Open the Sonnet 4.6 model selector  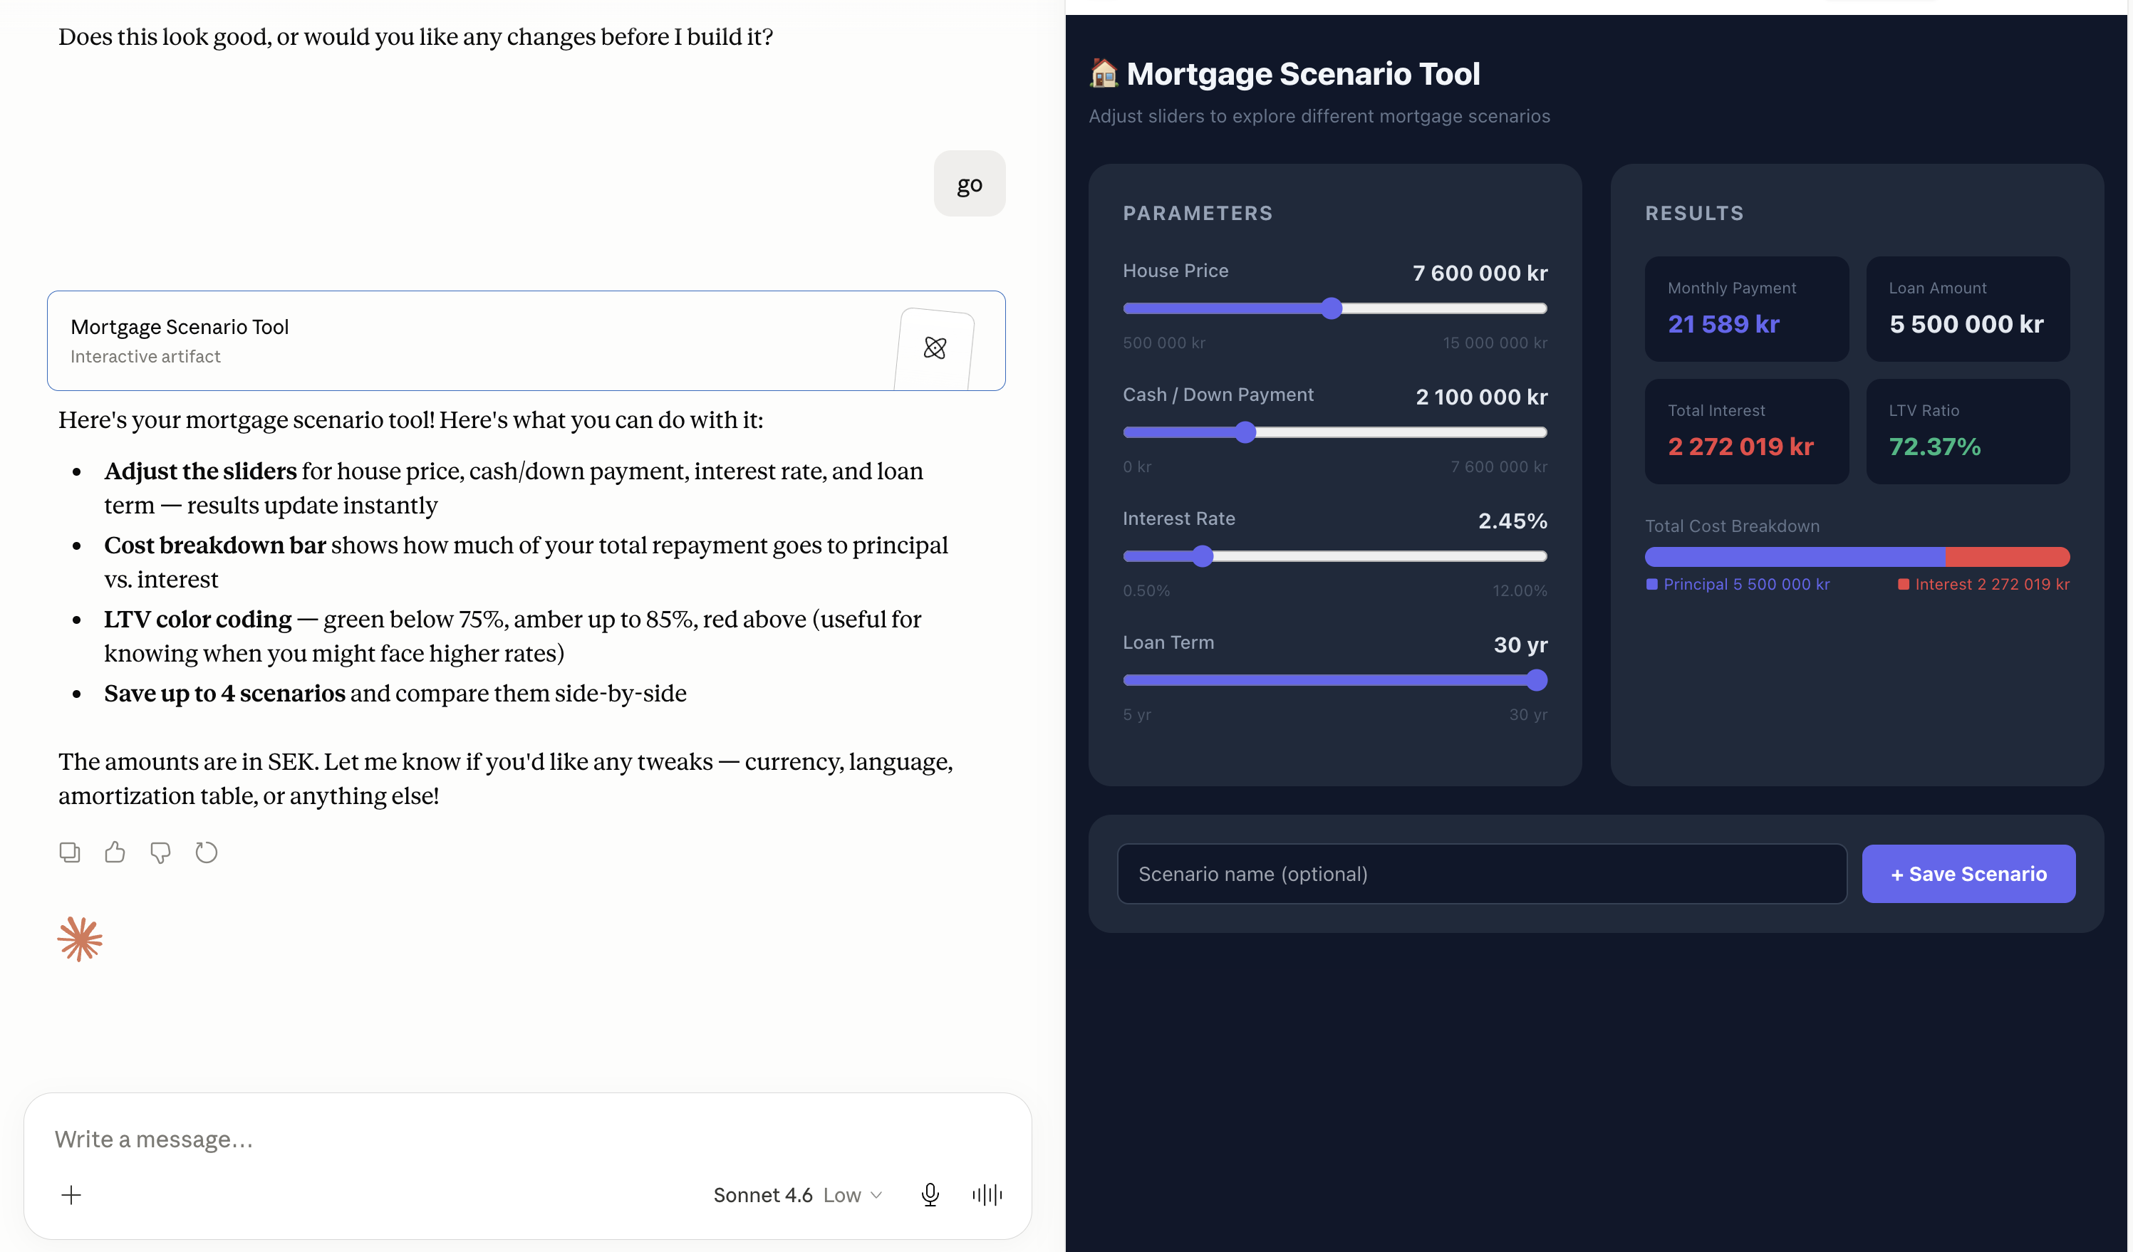point(797,1195)
